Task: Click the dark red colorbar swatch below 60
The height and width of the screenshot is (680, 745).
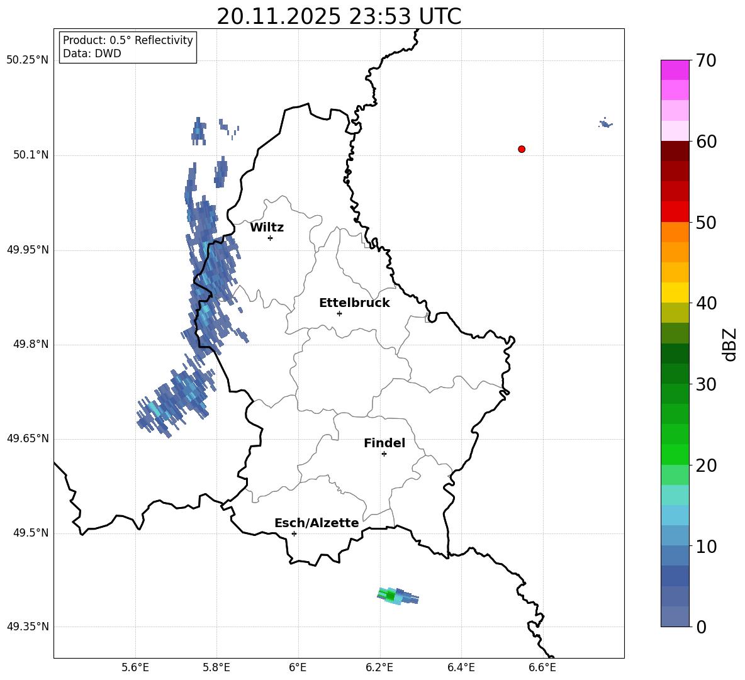Action: tap(675, 151)
